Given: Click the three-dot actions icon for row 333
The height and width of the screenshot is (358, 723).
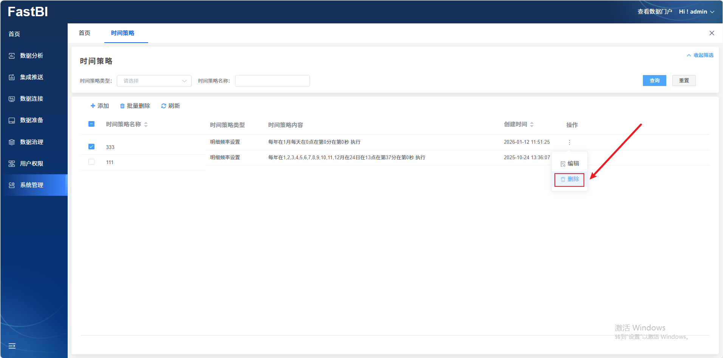Looking at the screenshot, I should [569, 143].
